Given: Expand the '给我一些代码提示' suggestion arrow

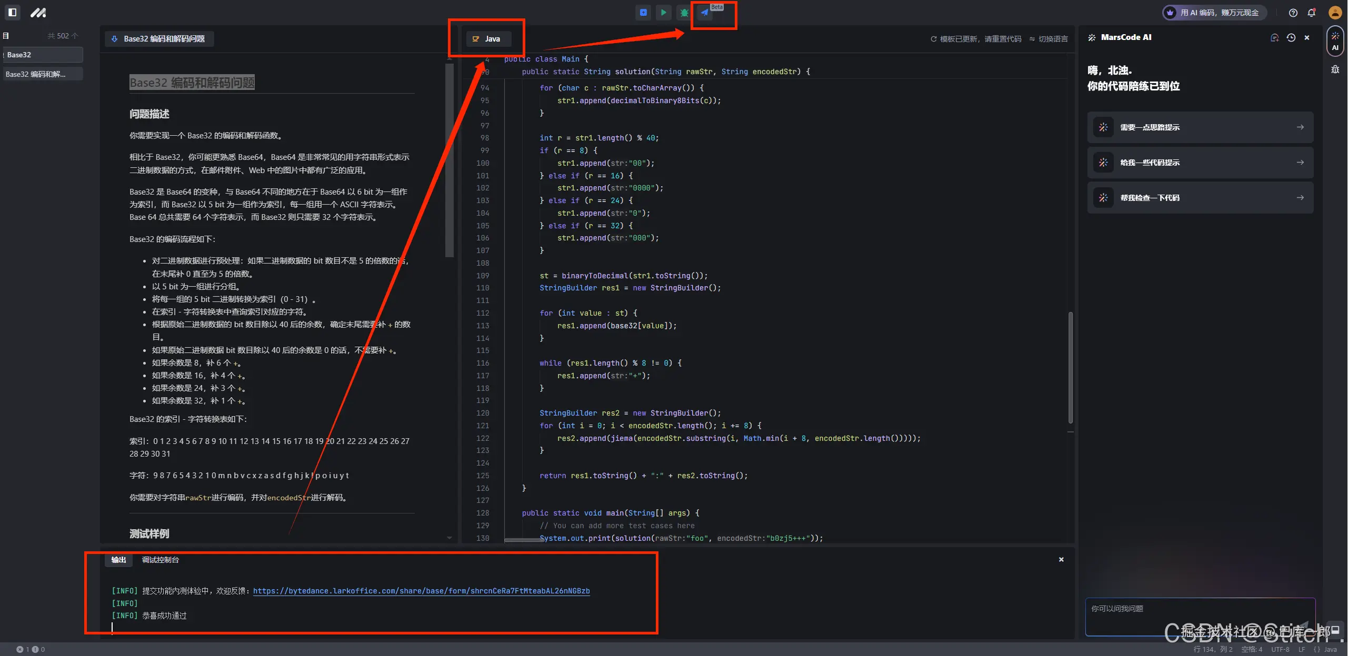Looking at the screenshot, I should (1300, 163).
